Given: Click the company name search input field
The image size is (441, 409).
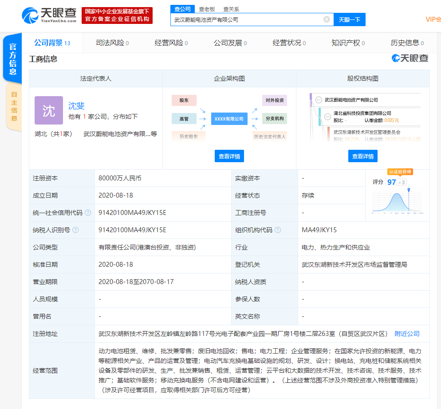Looking at the screenshot, I should click(246, 19).
